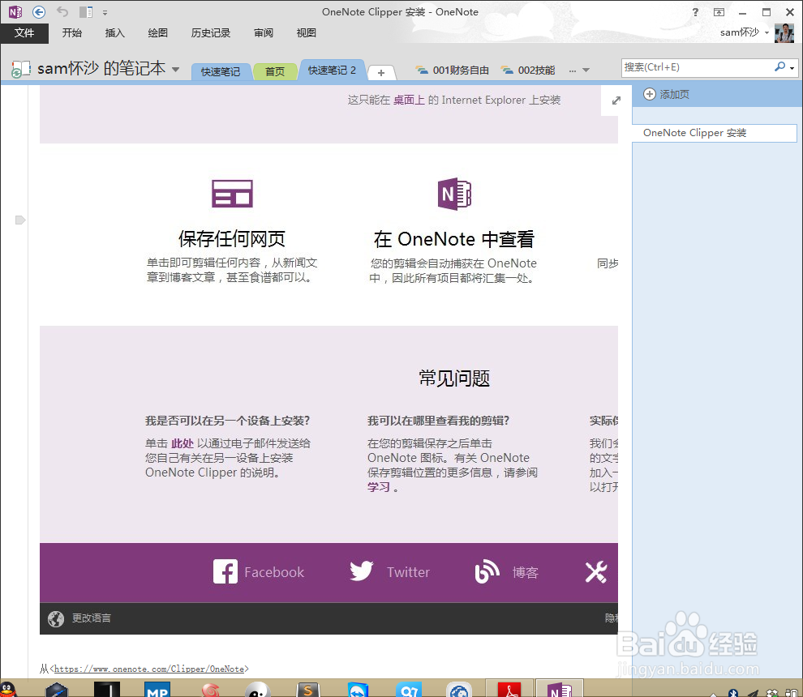Open the 博客 feed icon in footer
Viewport: 803px width, 697px height.
click(487, 571)
